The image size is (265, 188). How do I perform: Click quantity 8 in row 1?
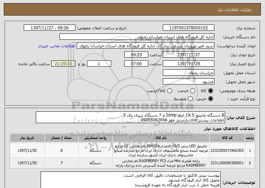click(61, 150)
